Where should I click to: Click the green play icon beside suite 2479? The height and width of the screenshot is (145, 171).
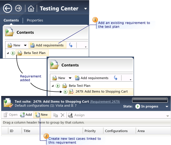[x=65, y=92]
